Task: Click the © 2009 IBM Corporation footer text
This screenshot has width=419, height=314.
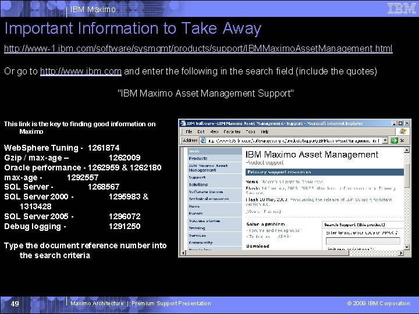Action: (378, 304)
